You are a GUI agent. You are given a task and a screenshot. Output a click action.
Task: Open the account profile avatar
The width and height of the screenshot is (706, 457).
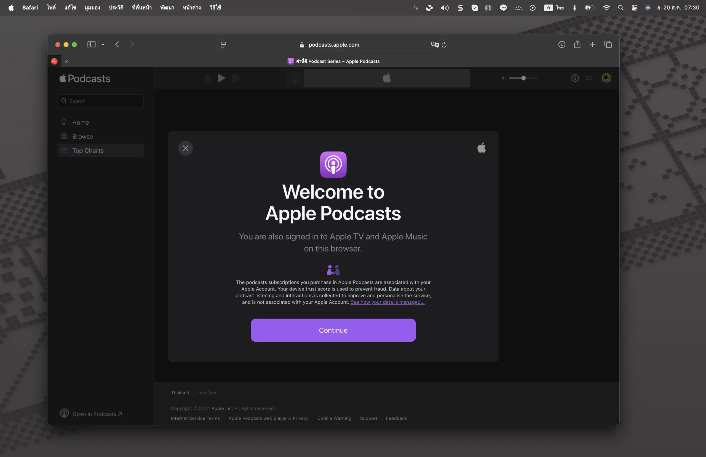point(606,78)
